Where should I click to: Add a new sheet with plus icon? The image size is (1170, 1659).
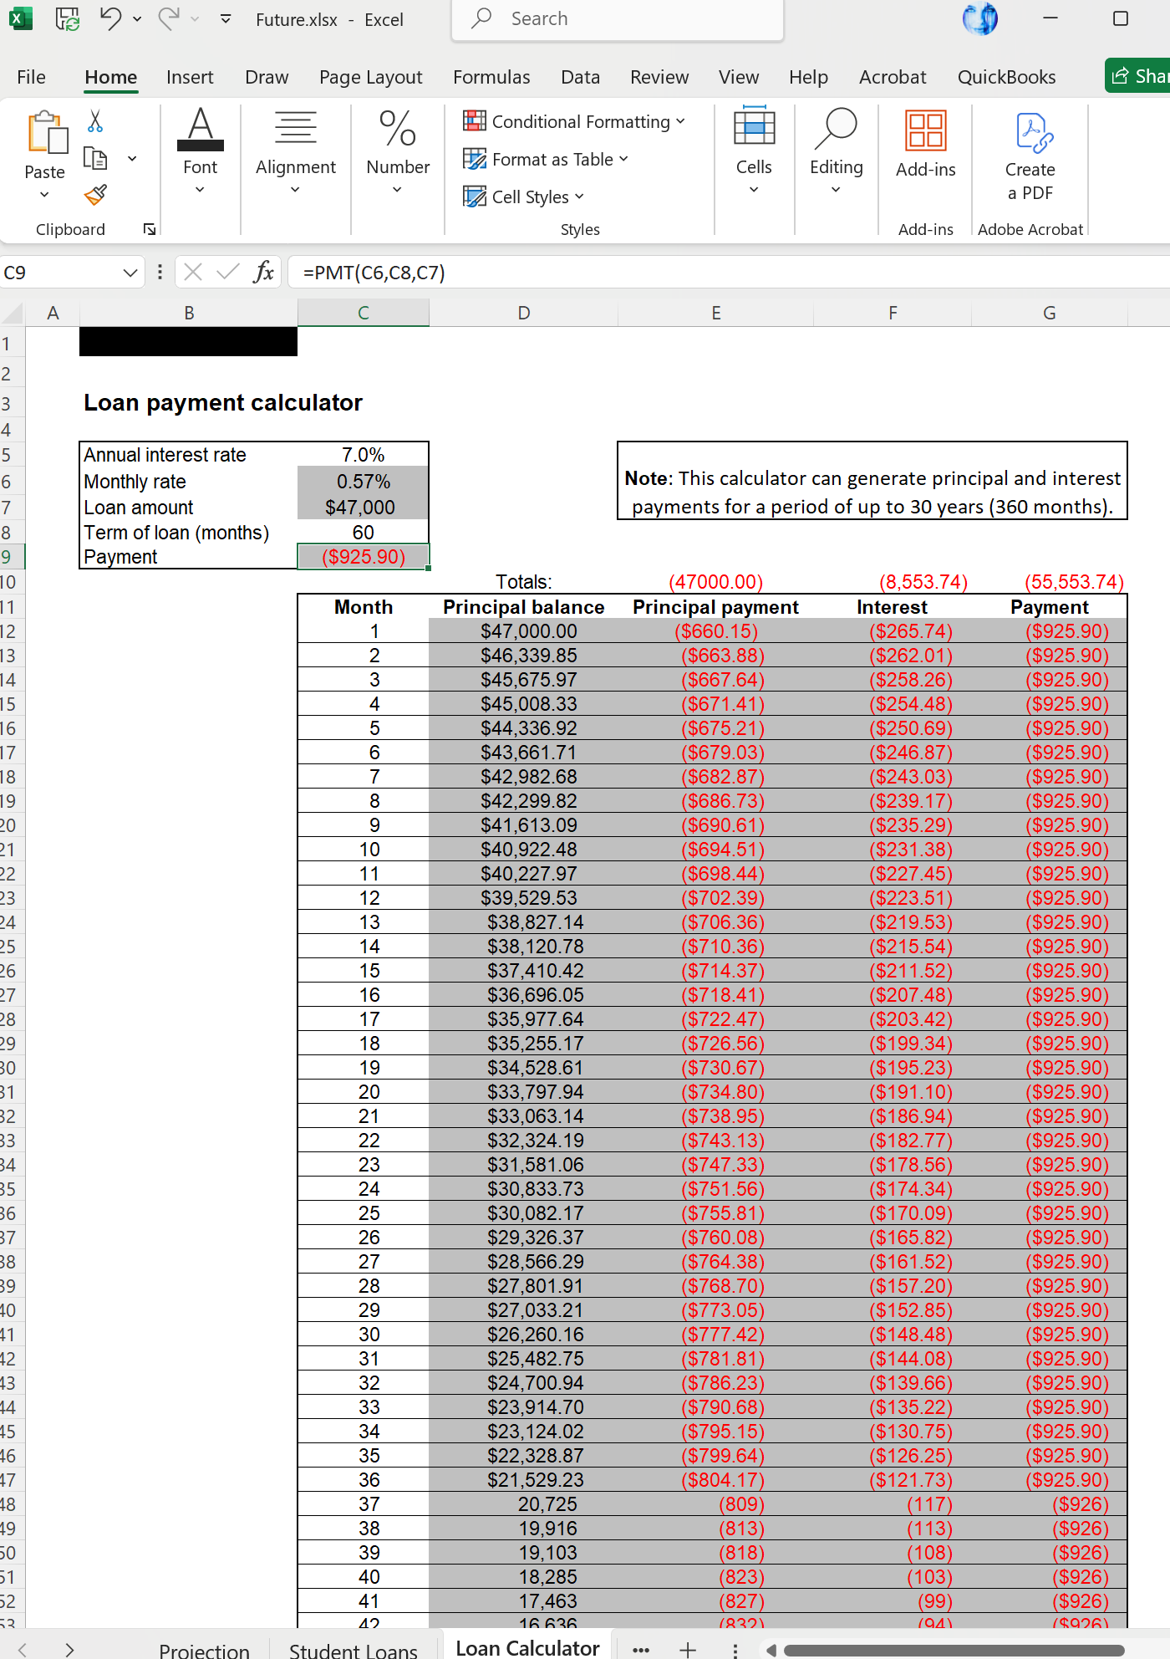(x=688, y=1650)
